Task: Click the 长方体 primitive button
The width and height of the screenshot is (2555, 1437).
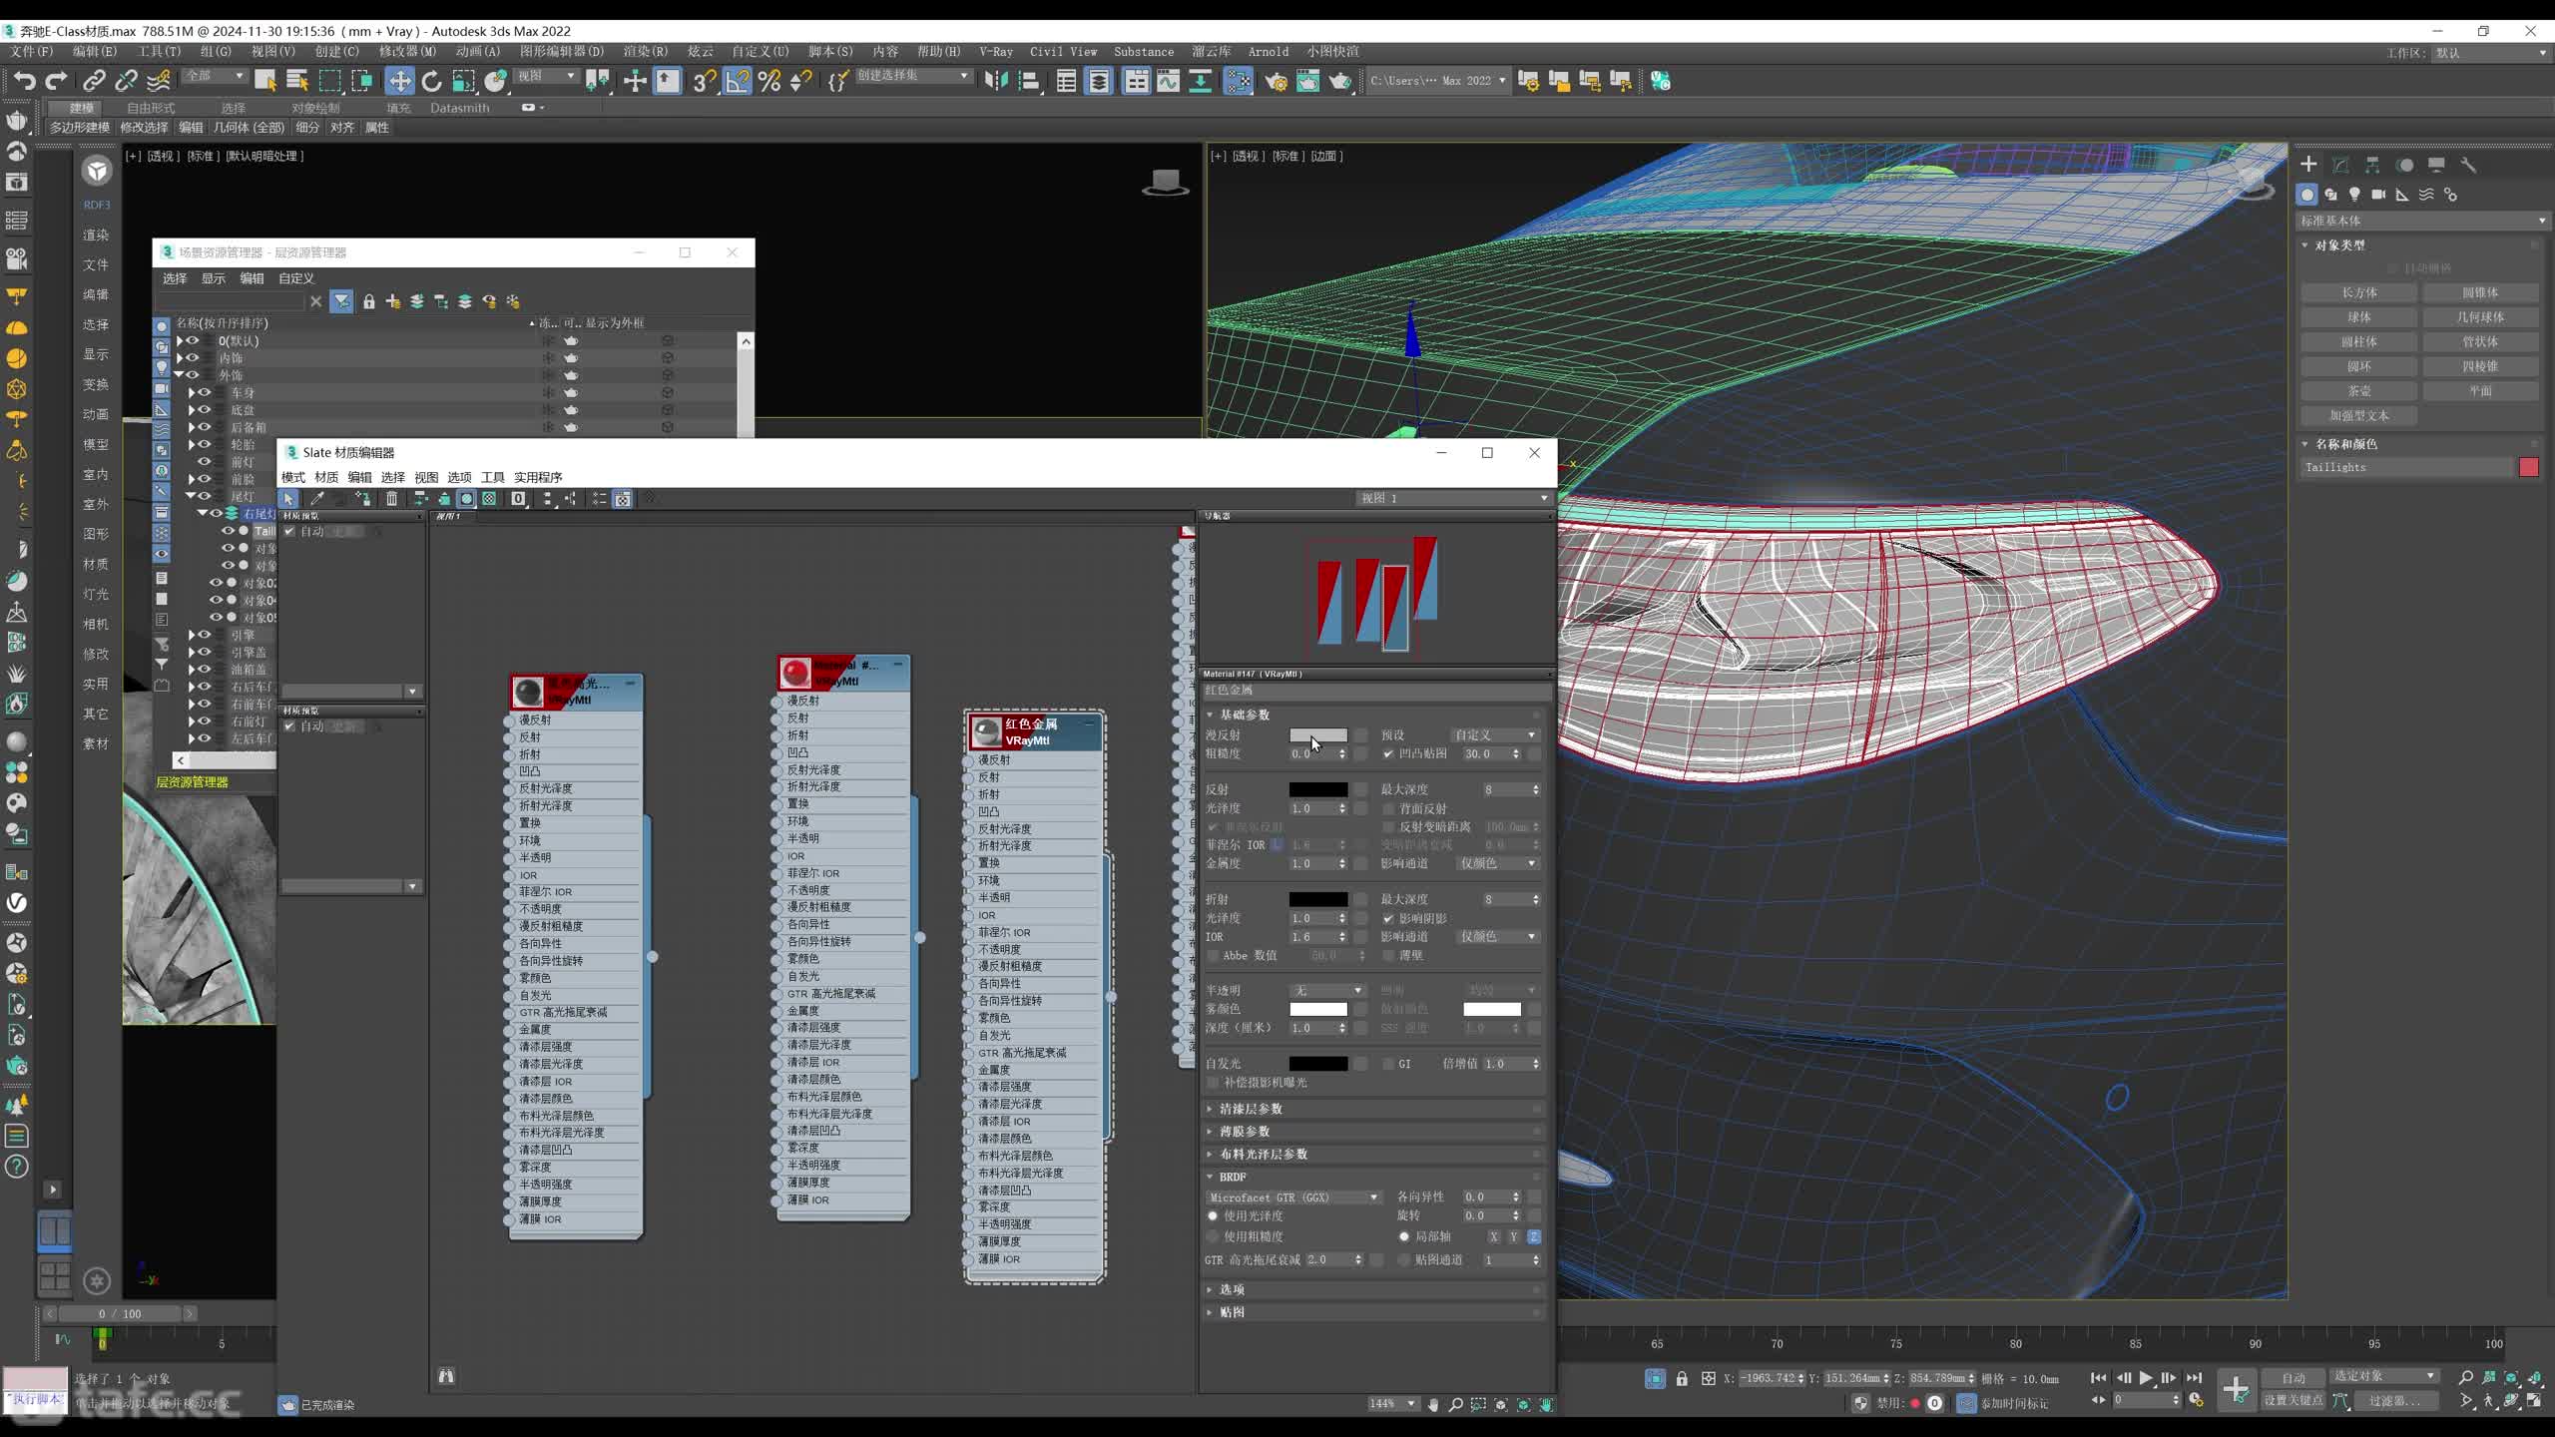Action: [x=2359, y=292]
